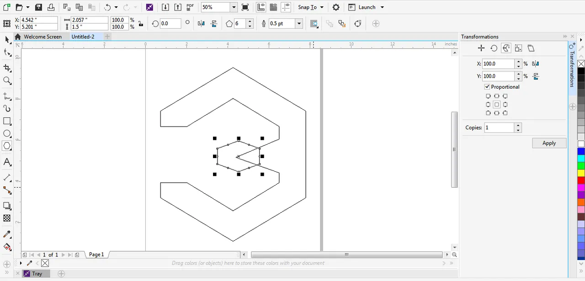585x281 pixels.
Task: Select the Freehand drawing tool
Action: pos(7,96)
